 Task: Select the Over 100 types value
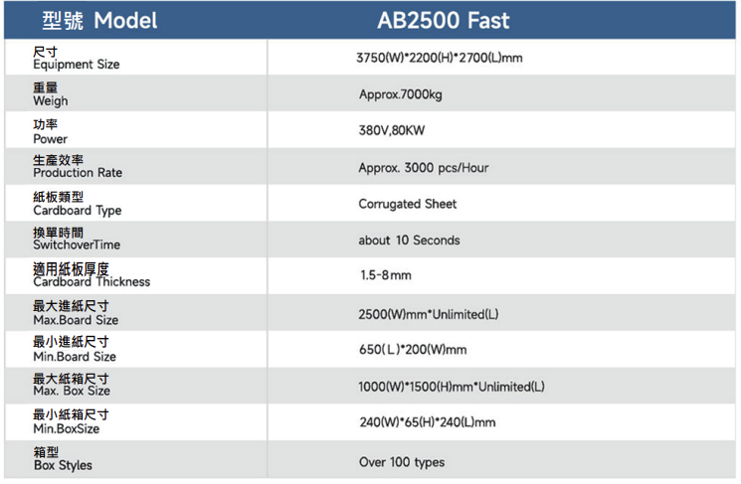pyautogui.click(x=402, y=462)
